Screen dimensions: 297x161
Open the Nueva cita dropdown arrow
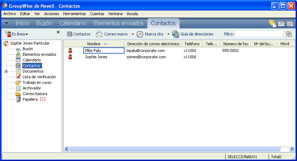168,34
